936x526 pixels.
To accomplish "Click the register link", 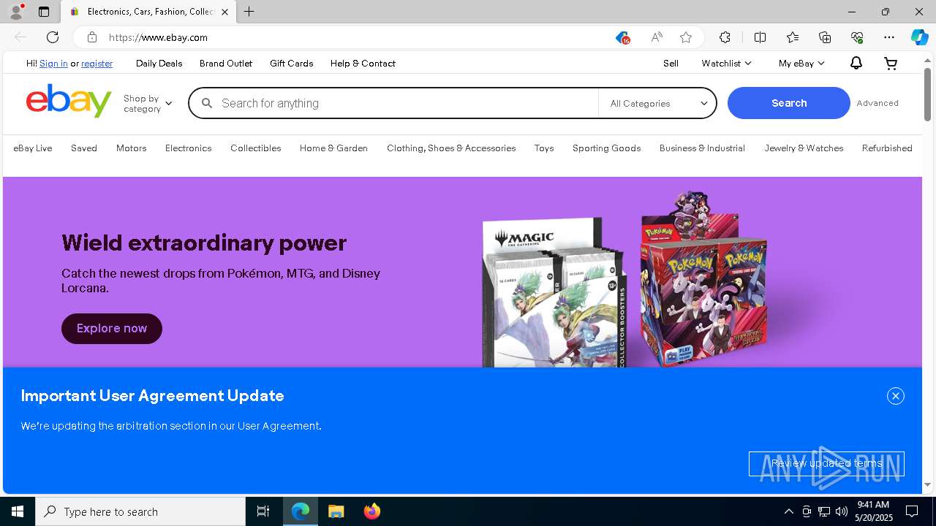I will pyautogui.click(x=97, y=64).
